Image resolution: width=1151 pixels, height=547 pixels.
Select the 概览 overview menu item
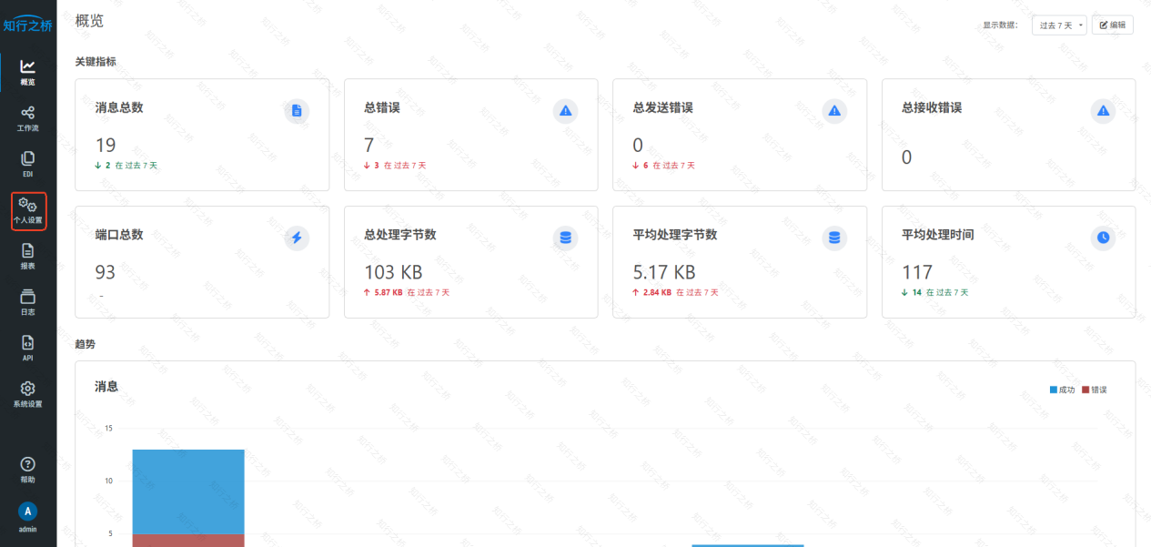point(28,72)
